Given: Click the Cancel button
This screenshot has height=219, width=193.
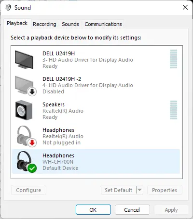Looking at the screenshot, I should (x=132, y=210).
